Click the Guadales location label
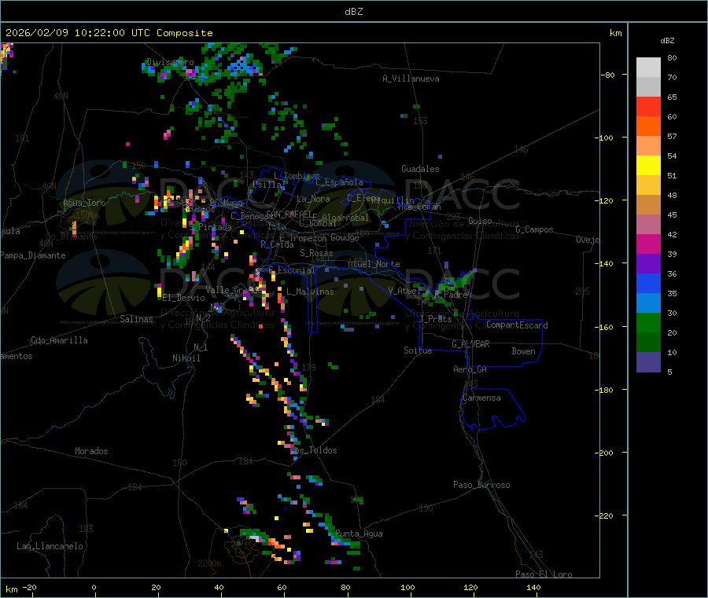 [x=420, y=169]
